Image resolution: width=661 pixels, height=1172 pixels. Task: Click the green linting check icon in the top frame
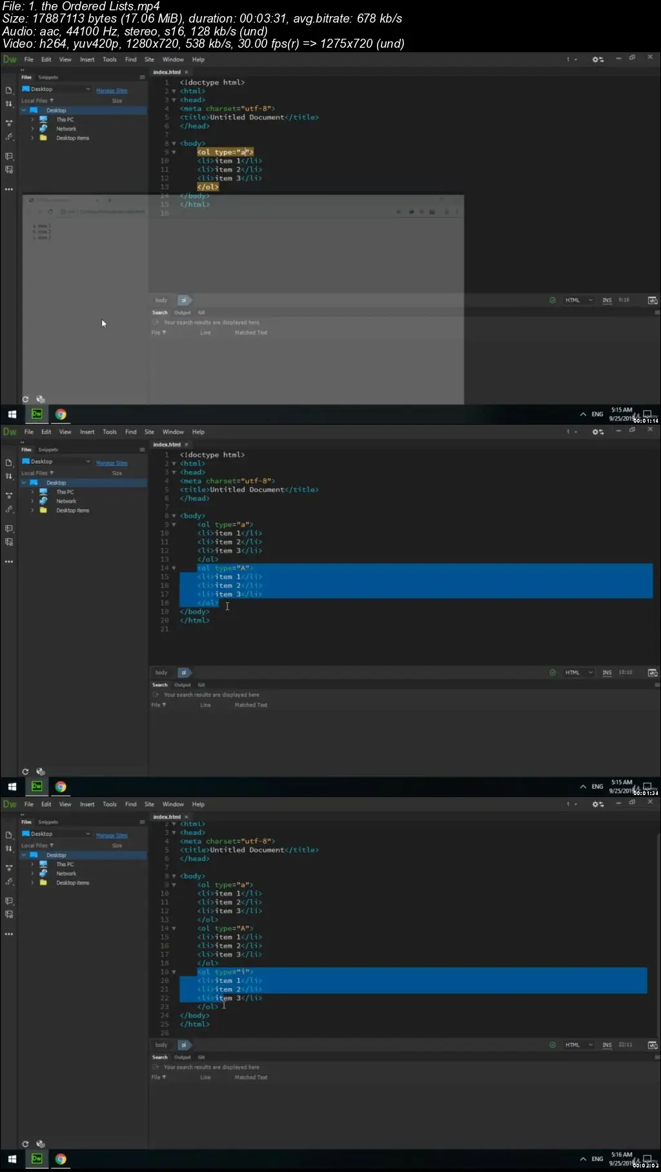pos(553,300)
